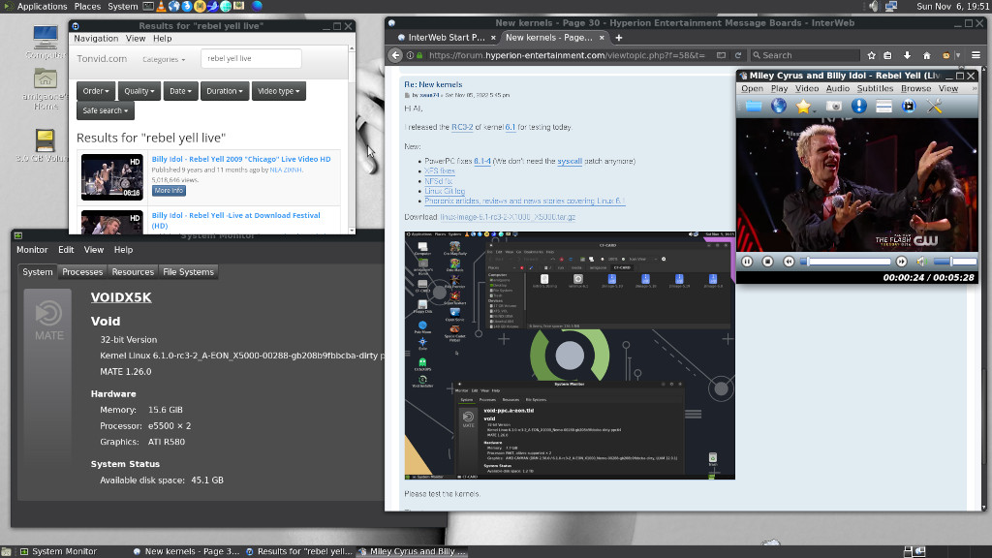Open file folder icon in media player toolbar
The width and height of the screenshot is (992, 558).
tap(754, 107)
